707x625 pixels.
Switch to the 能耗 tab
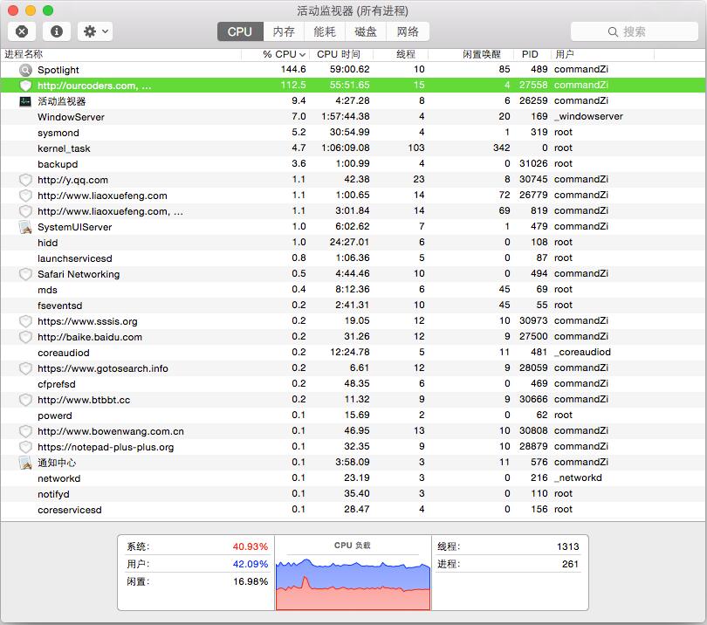[x=325, y=31]
